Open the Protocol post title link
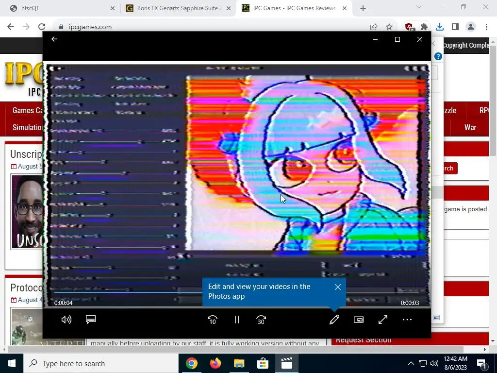Screen dimensions: 497x373 tap(27, 288)
